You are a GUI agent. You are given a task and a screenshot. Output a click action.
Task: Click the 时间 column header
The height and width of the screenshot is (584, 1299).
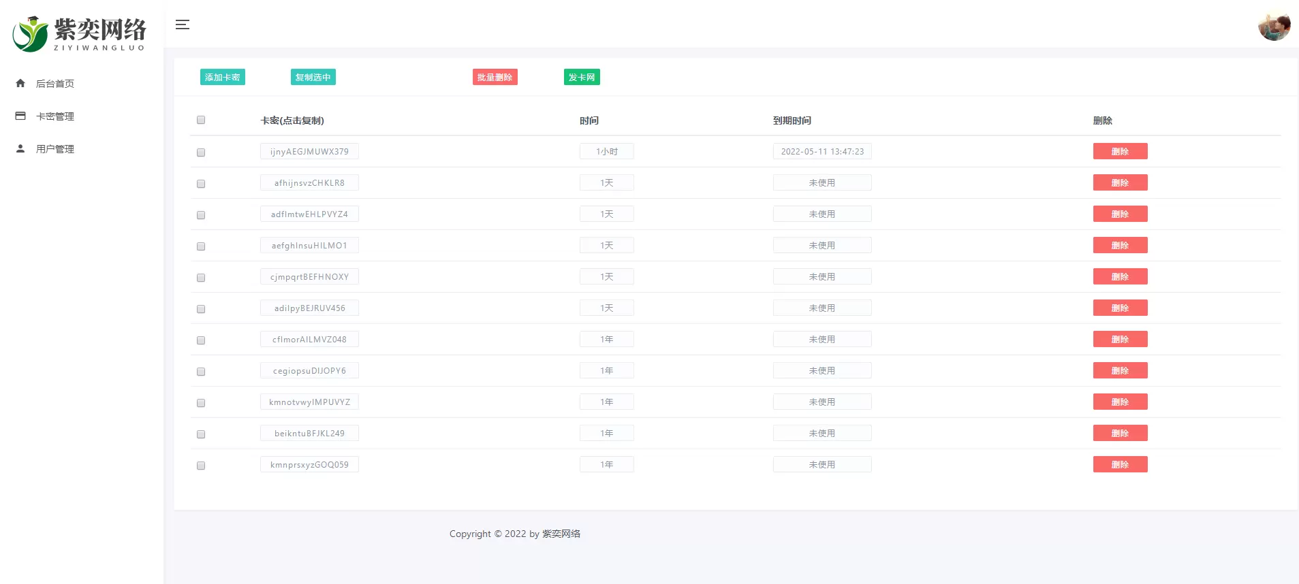[589, 120]
